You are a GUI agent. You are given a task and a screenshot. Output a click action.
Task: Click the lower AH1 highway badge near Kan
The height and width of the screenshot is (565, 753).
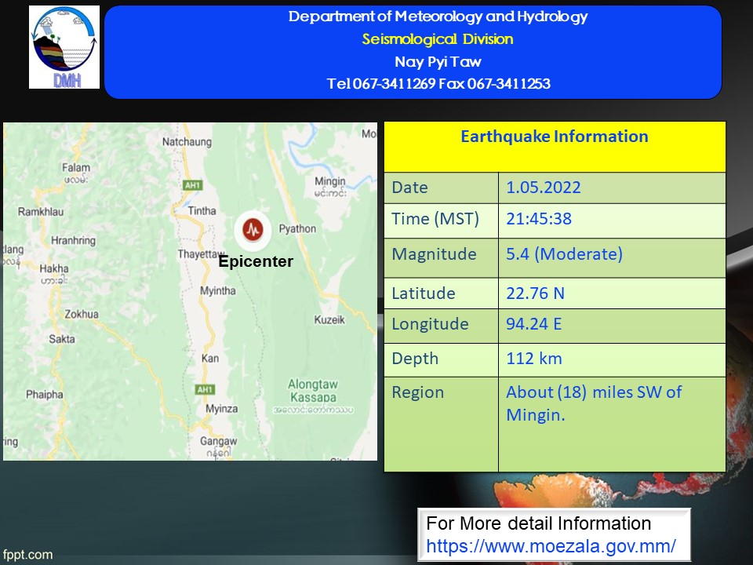pos(205,389)
